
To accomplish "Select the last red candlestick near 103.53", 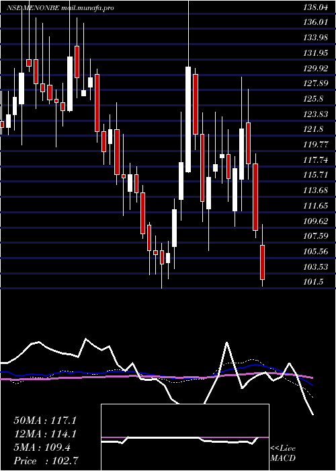I will click(263, 262).
